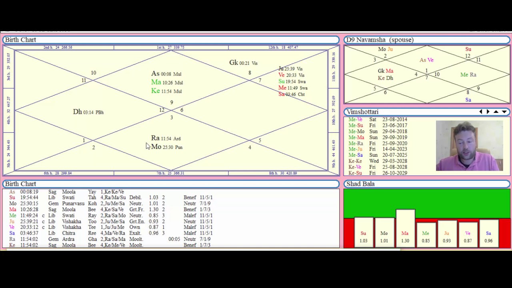Screen dimensions: 512x288
Task: Click 'Dh 03:14 PBh' in the birth chart
Action: 88,112
